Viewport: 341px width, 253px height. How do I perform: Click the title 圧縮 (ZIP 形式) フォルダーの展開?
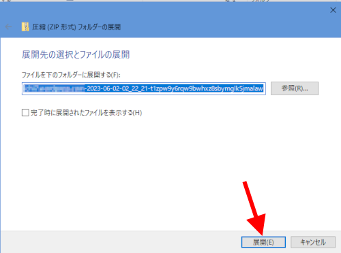[x=76, y=27]
